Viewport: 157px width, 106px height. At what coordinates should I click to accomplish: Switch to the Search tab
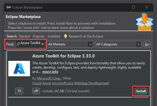(12, 36)
